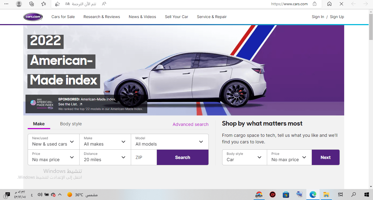The image size is (373, 200).
Task: Add this page to favorites
Action: click(x=57, y=4)
